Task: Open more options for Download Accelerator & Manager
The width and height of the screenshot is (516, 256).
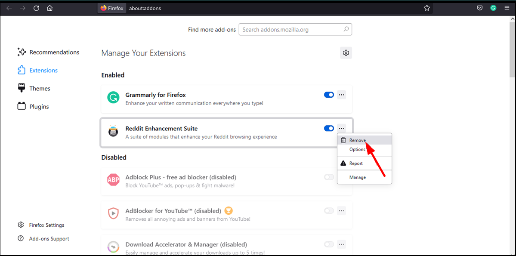Action: pos(342,244)
